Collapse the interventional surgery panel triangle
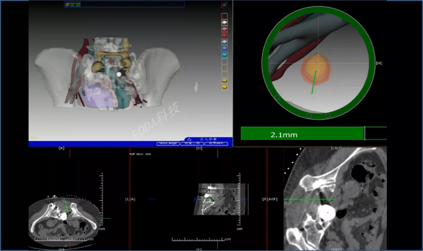This screenshot has width=423, height=251. 190,139
